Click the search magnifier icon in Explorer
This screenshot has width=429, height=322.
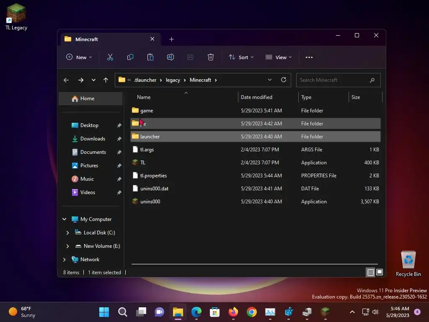(372, 80)
